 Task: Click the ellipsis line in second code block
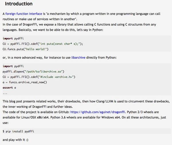point(5,94)
